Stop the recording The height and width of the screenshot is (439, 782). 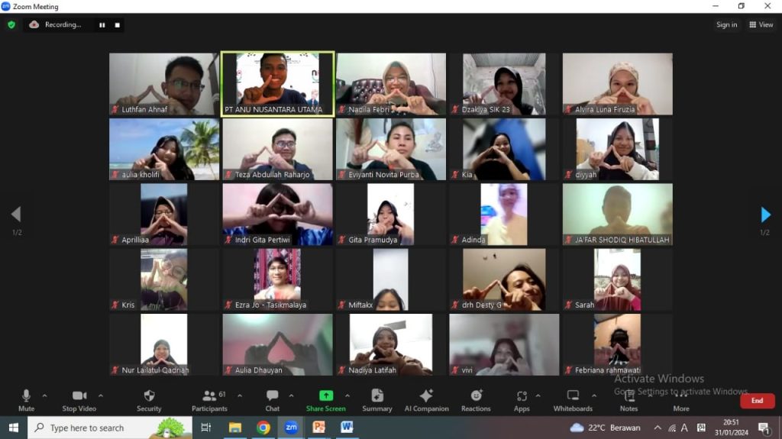coord(117,25)
